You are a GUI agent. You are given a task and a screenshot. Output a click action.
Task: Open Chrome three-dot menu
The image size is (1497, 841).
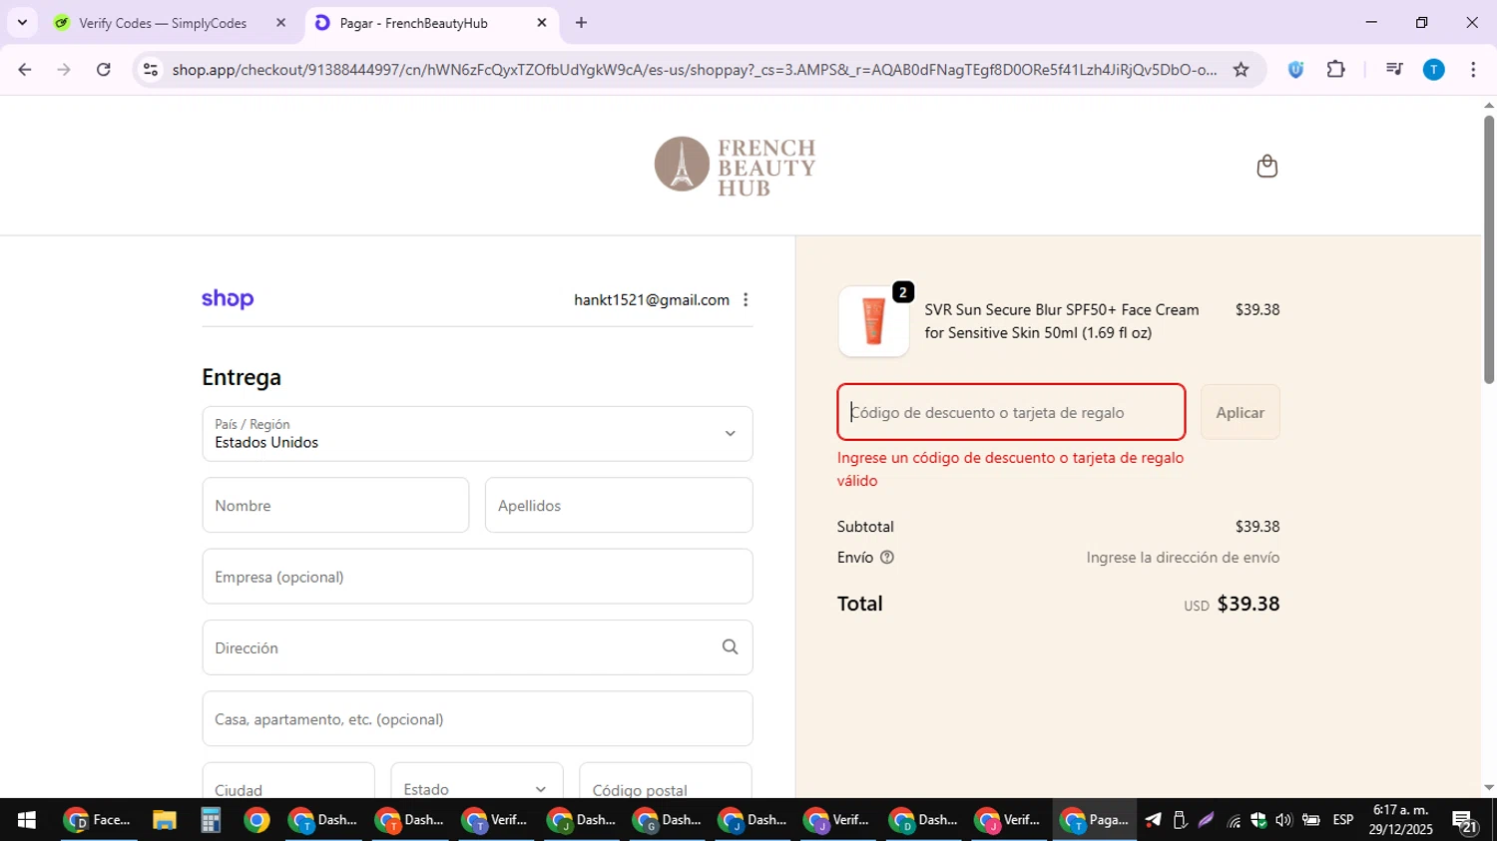click(x=1473, y=70)
